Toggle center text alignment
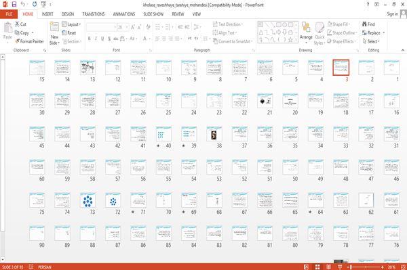 pos(163,39)
